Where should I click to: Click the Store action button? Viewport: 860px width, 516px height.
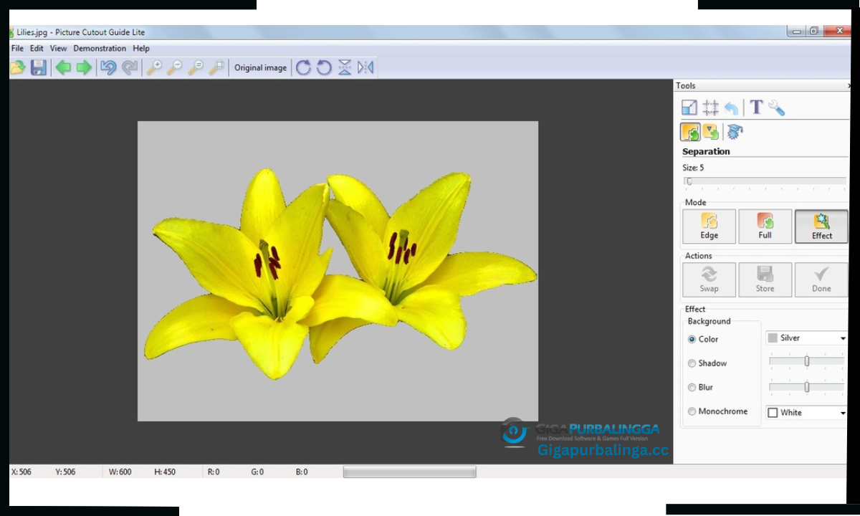pos(765,279)
